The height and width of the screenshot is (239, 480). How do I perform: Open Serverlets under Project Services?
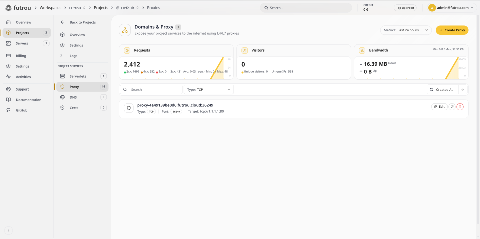pyautogui.click(x=82, y=76)
